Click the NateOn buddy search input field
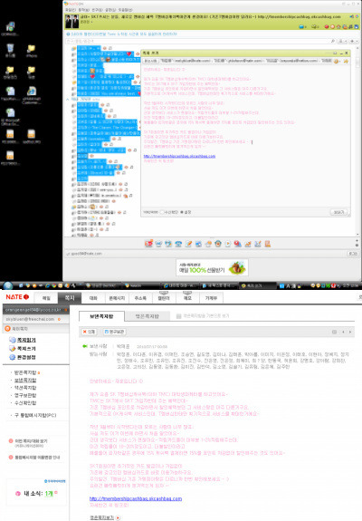Screen dimensions: 362x521 pos(200,41)
